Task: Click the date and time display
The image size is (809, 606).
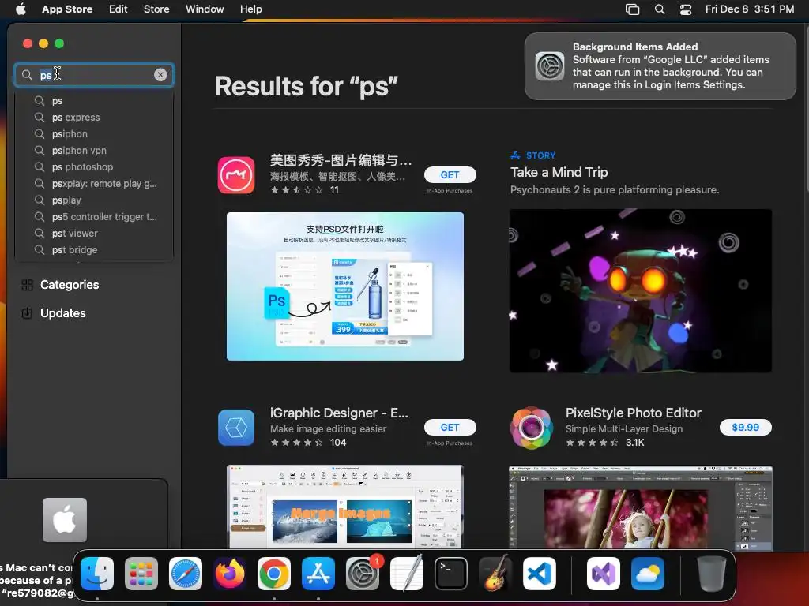Action: pos(750,9)
